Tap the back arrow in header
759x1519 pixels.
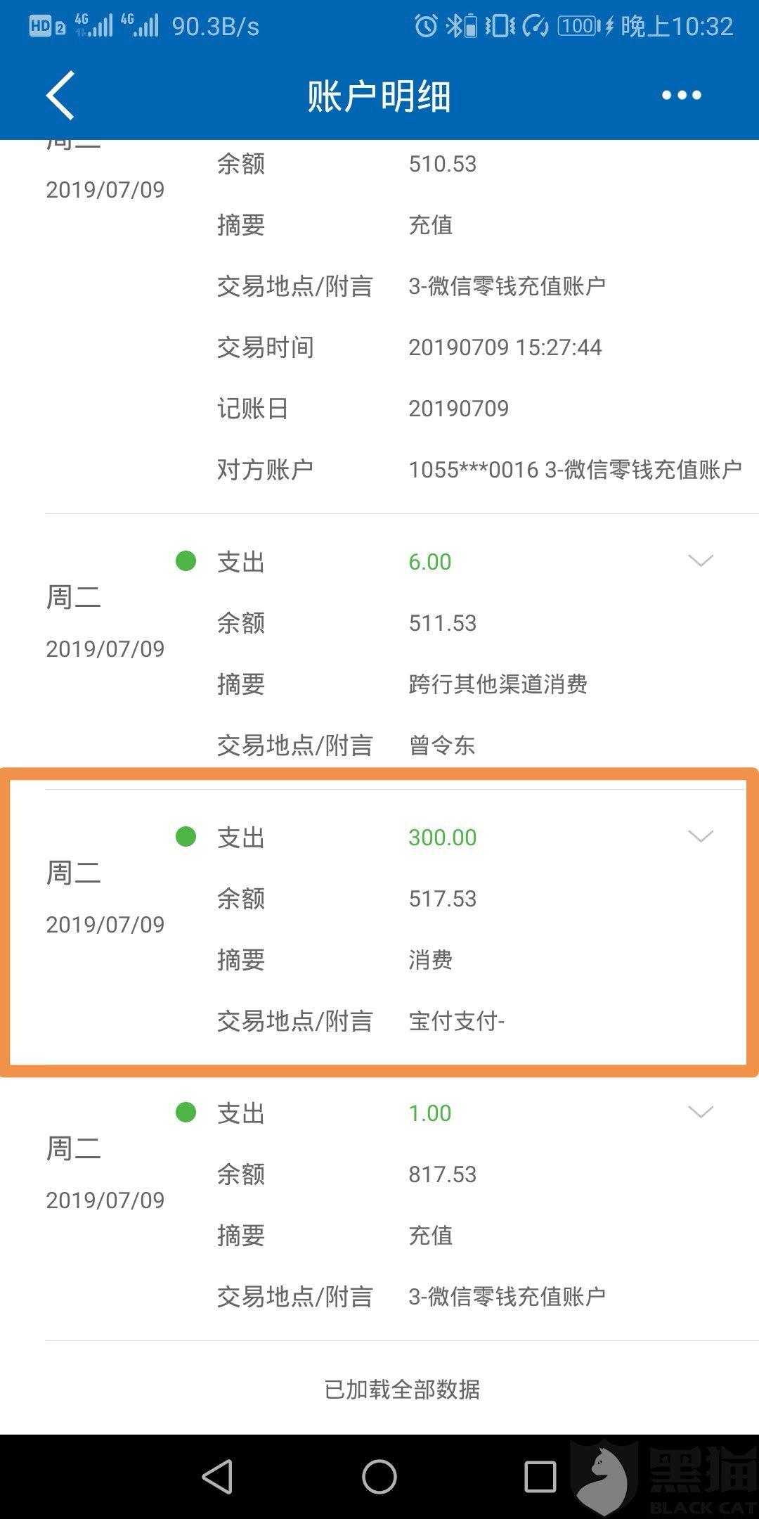(60, 95)
